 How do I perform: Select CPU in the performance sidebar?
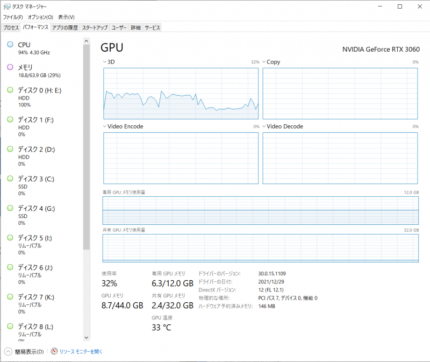tap(32, 48)
